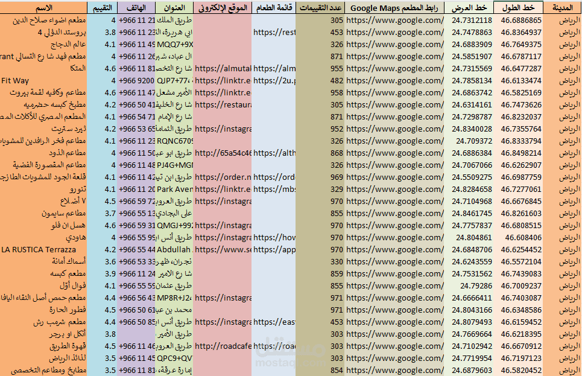Click the address cell starting Park Aven
The height and width of the screenshot is (376, 582).
[x=174, y=190]
